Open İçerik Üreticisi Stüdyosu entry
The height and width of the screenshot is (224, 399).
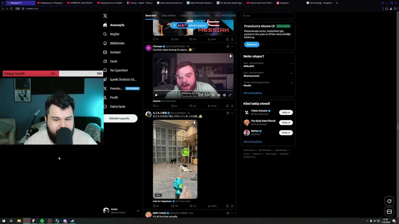tap(120, 79)
